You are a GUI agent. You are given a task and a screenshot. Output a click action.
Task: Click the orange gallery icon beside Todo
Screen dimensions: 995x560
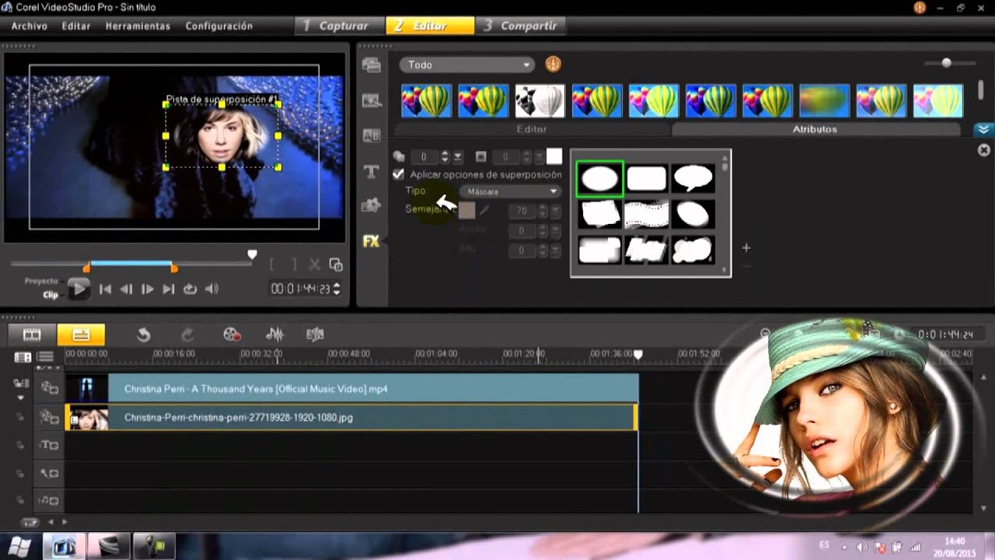pyautogui.click(x=553, y=65)
